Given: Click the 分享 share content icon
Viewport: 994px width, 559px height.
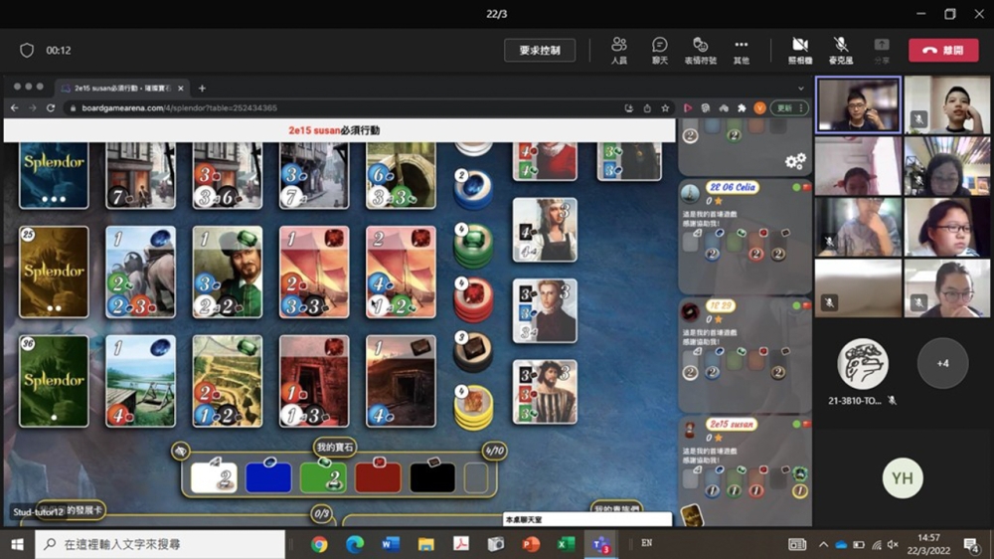Looking at the screenshot, I should 881,50.
